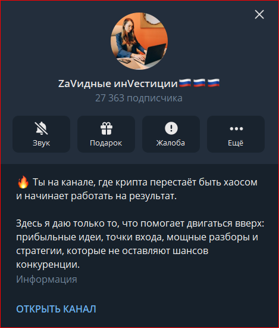
Task: Click the exclamation mark report icon
Action: coord(171,128)
